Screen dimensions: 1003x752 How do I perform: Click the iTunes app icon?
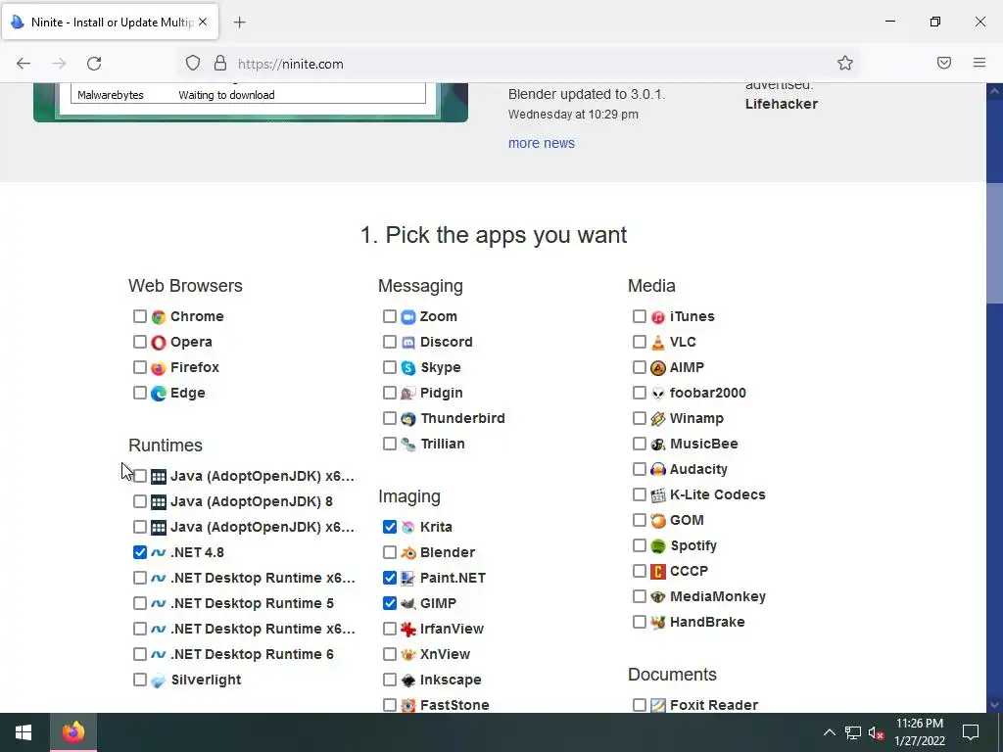coord(657,316)
